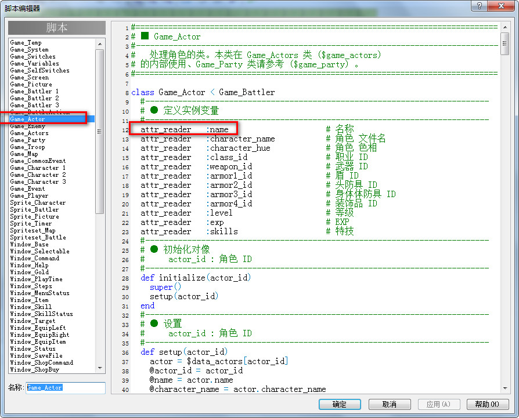Select the code editor vertical scrollbar thumb
Screen dimensions: 519x418
click(504, 43)
